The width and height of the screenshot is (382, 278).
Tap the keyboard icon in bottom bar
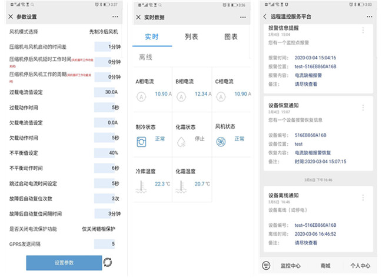click(267, 266)
